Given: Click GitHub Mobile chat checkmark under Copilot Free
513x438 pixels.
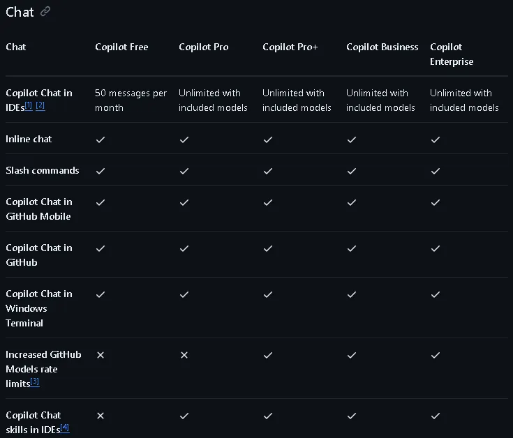Looking at the screenshot, I should (x=101, y=202).
